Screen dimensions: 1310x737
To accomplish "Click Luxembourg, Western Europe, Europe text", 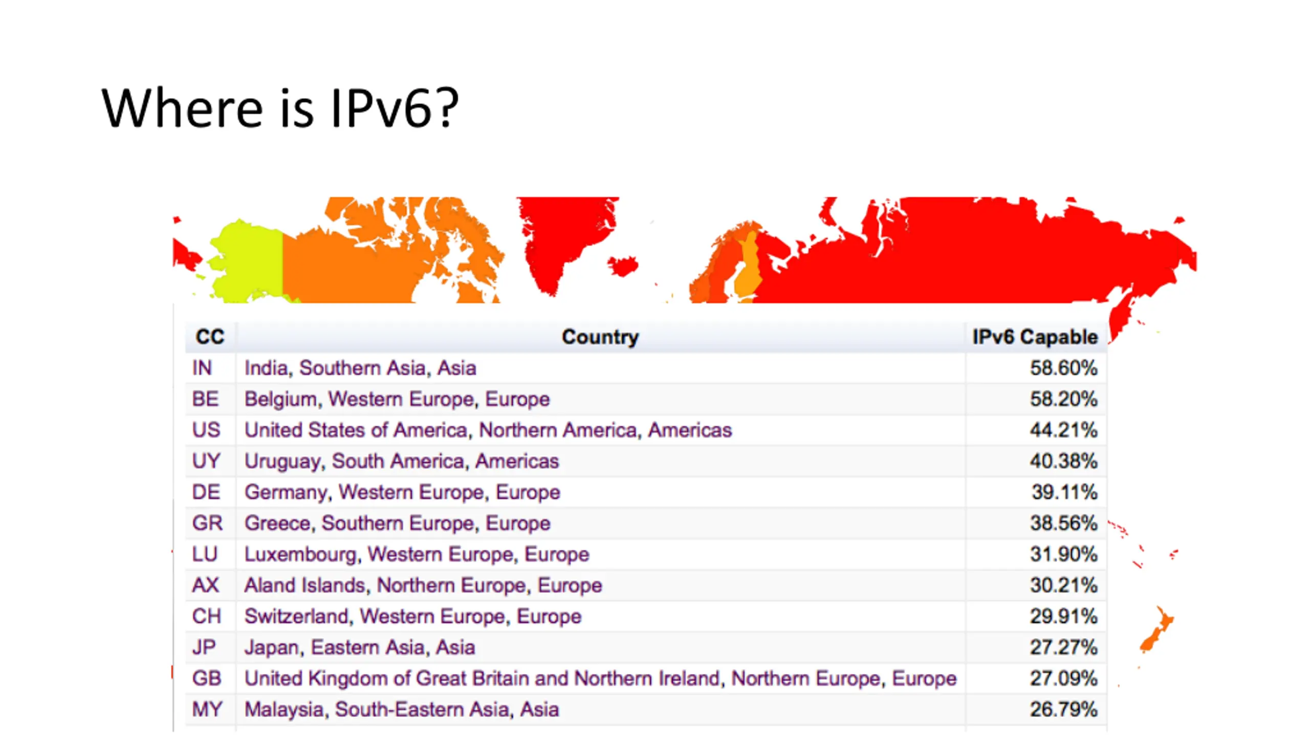I will pyautogui.click(x=417, y=554).
